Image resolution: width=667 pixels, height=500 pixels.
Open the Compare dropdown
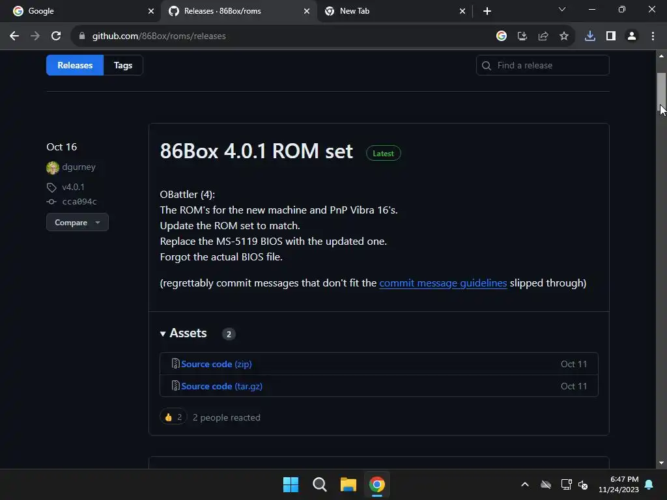[x=78, y=223]
